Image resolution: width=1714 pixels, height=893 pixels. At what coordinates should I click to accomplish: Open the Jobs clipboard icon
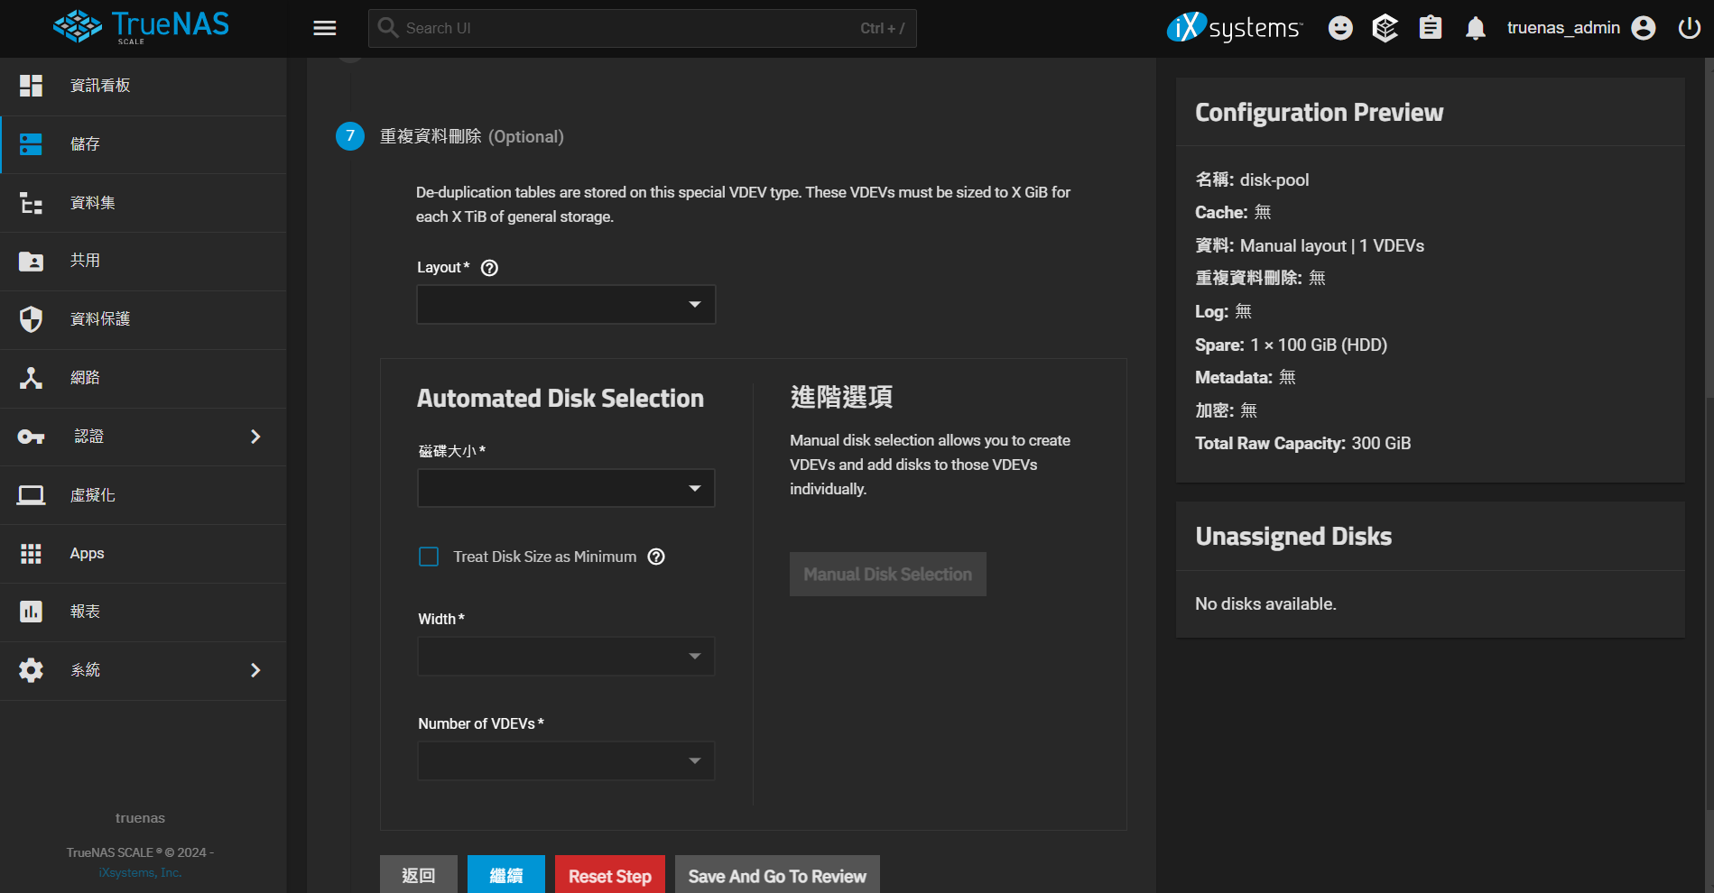1431,29
